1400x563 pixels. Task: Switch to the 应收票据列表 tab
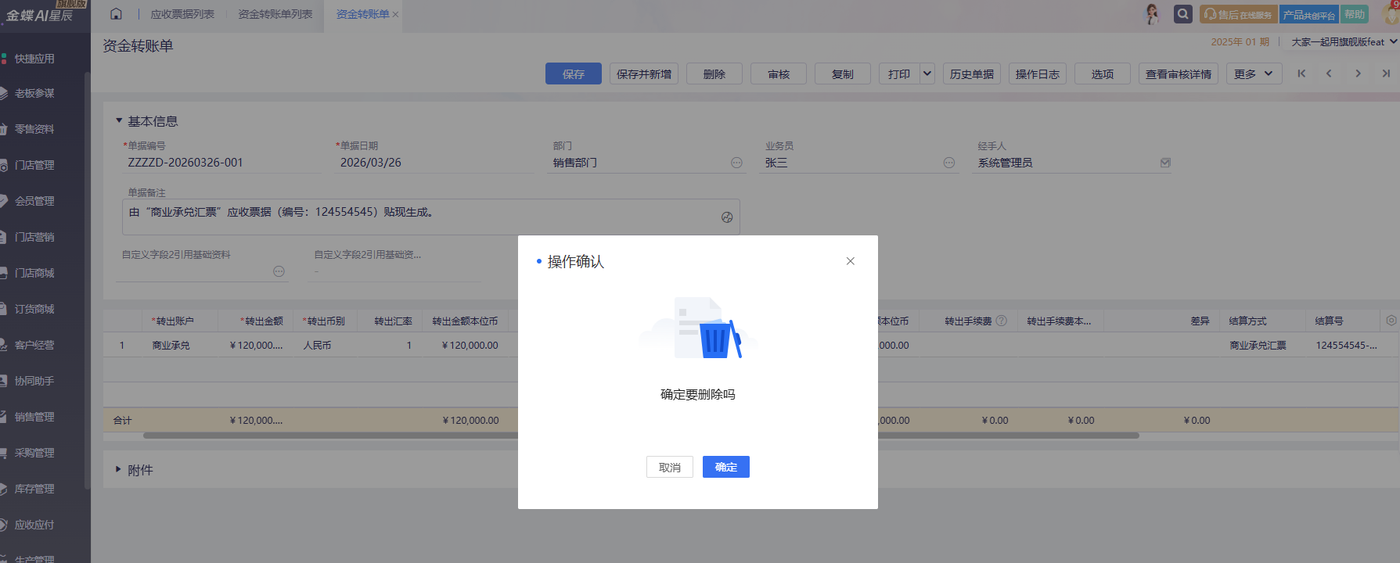(182, 14)
